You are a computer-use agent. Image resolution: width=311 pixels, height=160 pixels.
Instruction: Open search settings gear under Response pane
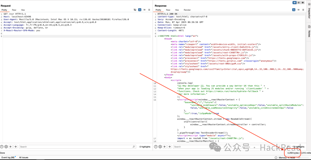160,146
